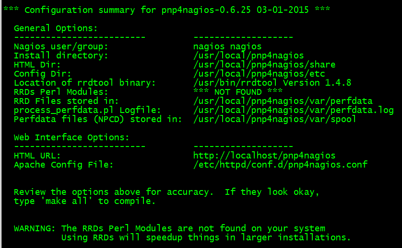The image size is (402, 248).
Task: Click the 'Nagios user/group:' label
Action: [61, 46]
